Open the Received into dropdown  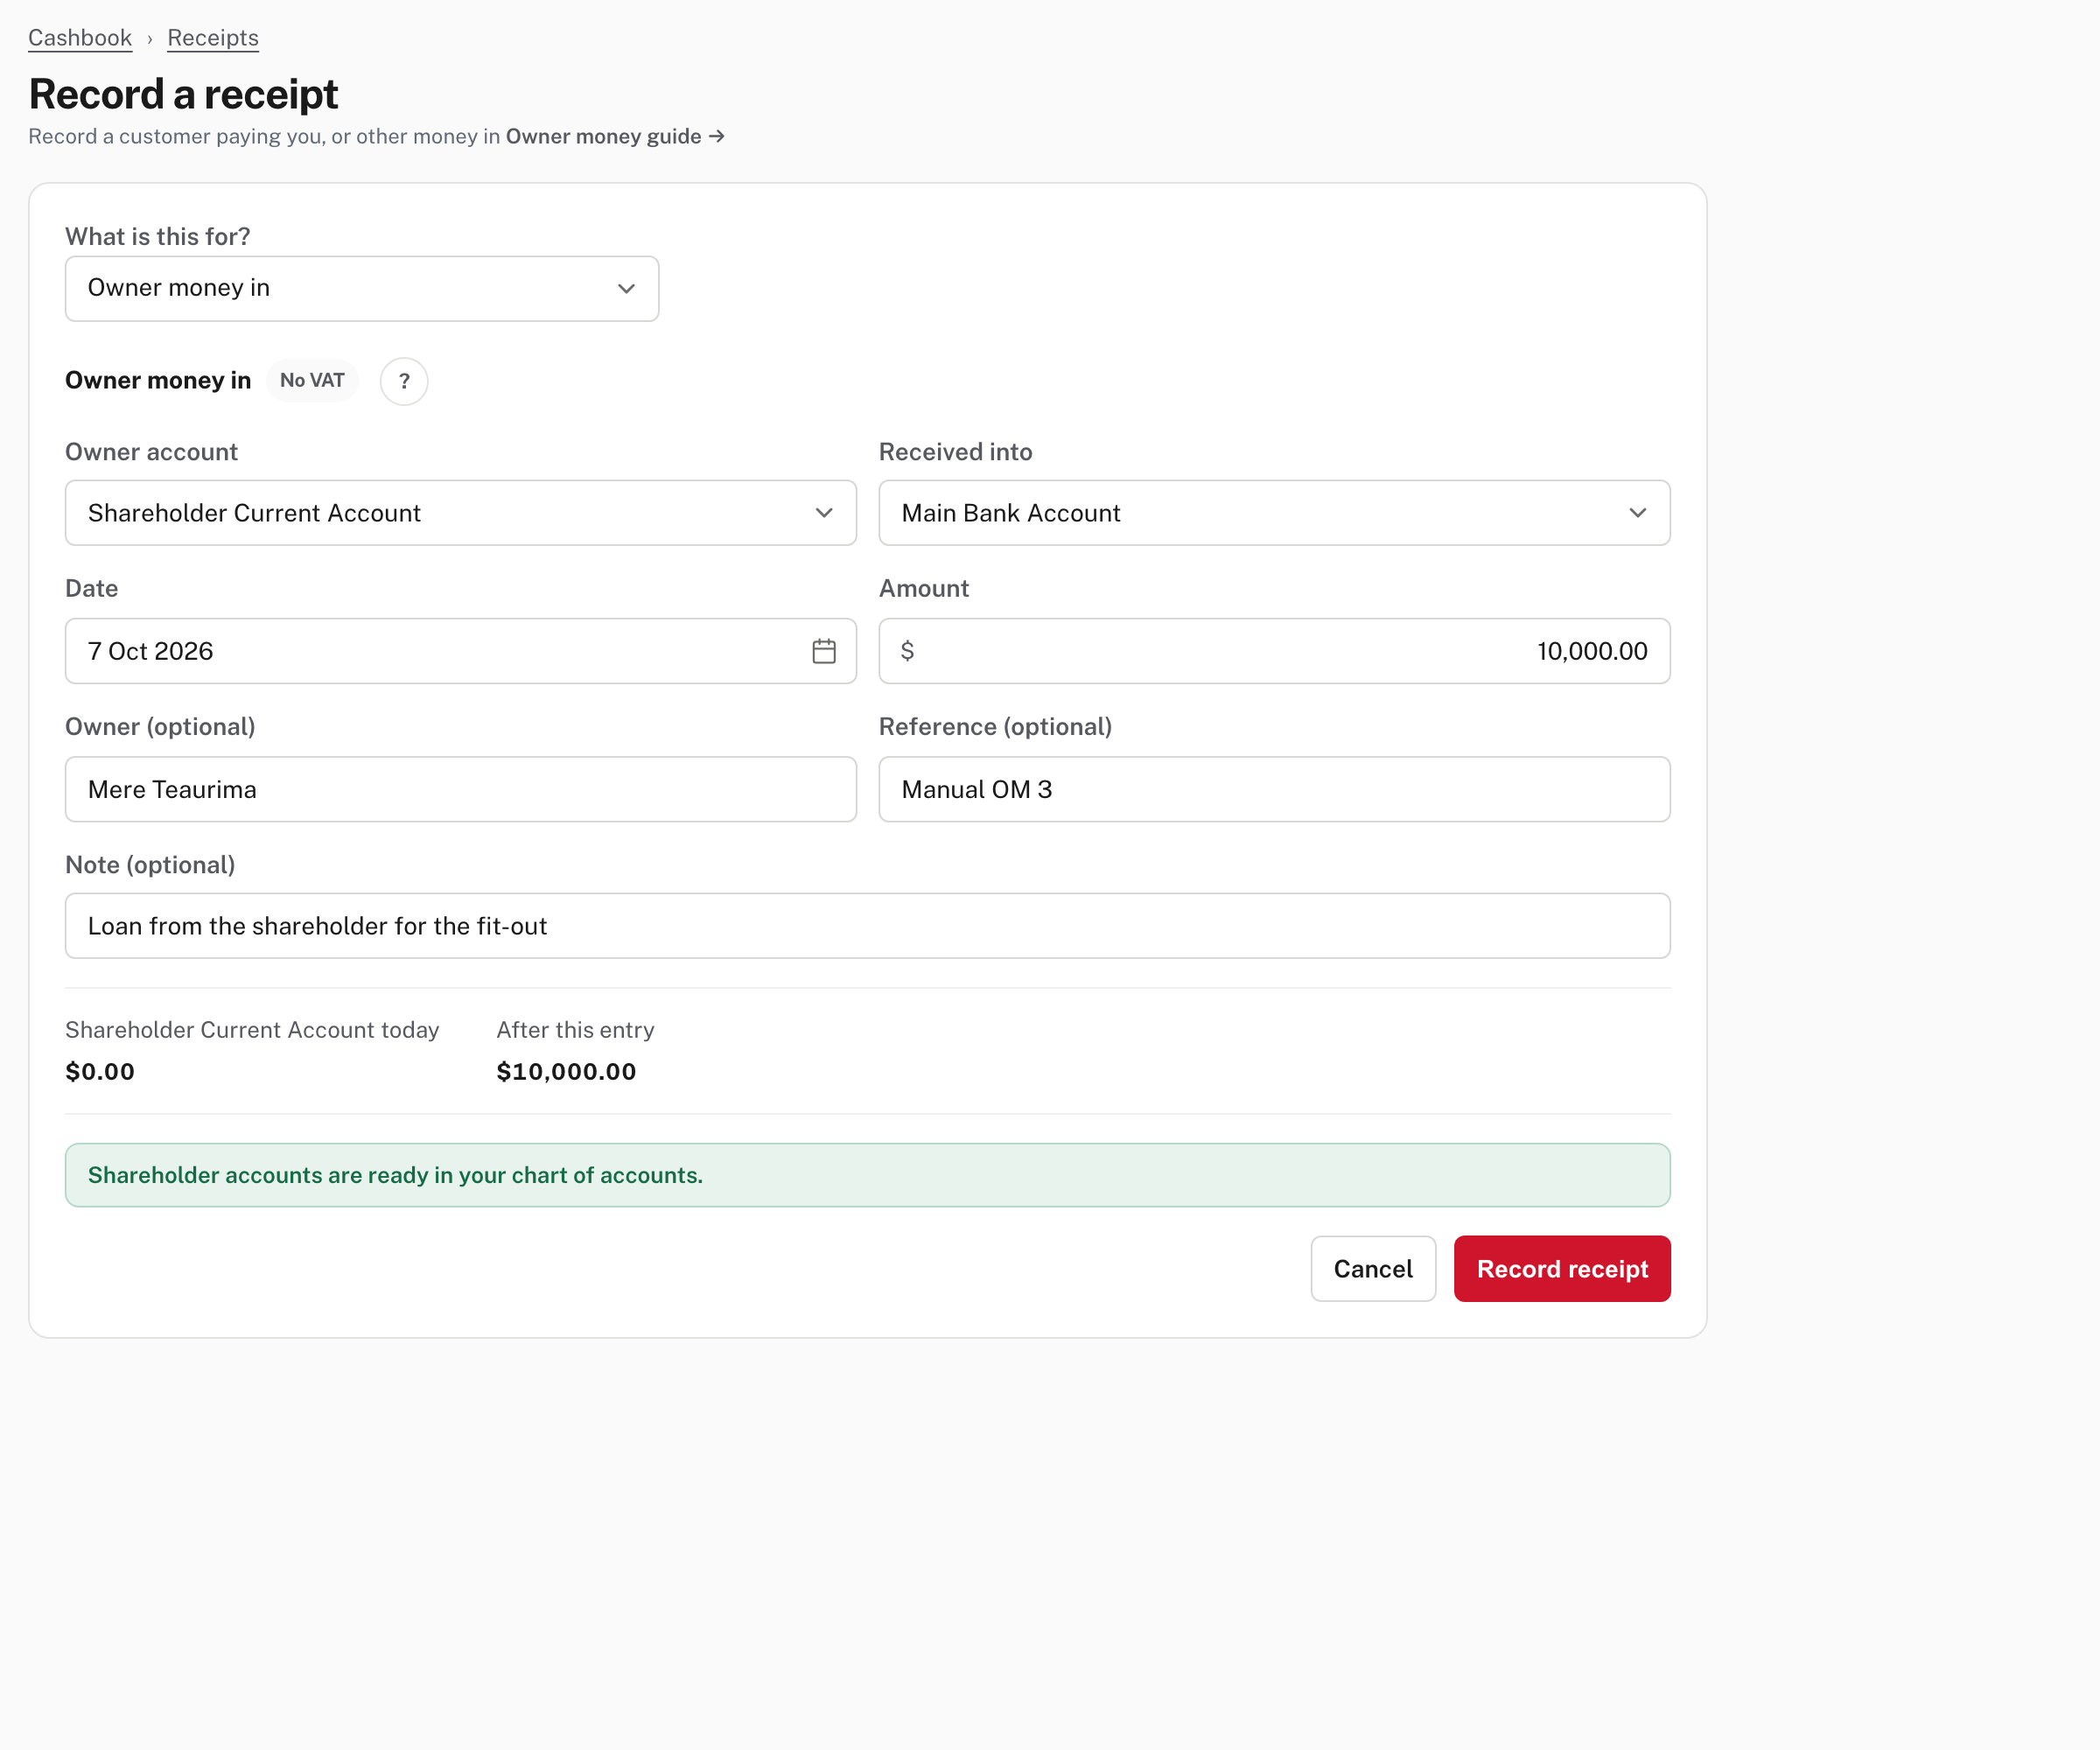click(x=1274, y=513)
